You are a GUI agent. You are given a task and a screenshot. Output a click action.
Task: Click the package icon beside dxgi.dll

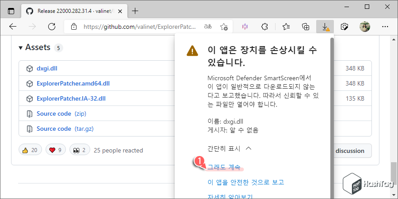pos(30,69)
